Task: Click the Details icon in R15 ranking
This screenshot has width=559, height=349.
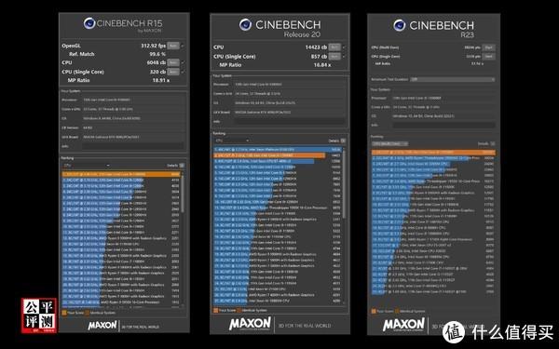Action: tap(182, 166)
